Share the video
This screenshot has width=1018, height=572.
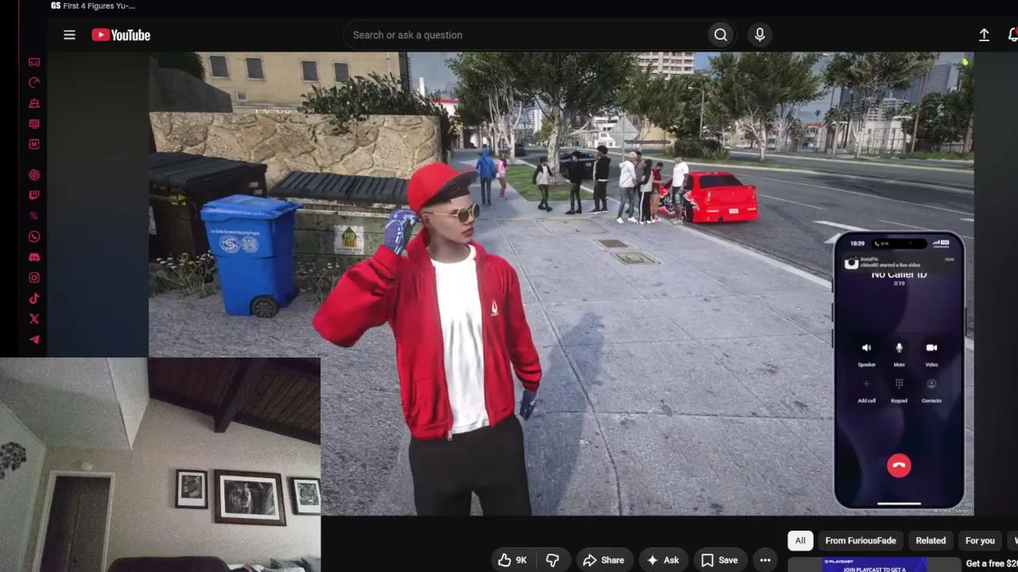click(x=604, y=560)
